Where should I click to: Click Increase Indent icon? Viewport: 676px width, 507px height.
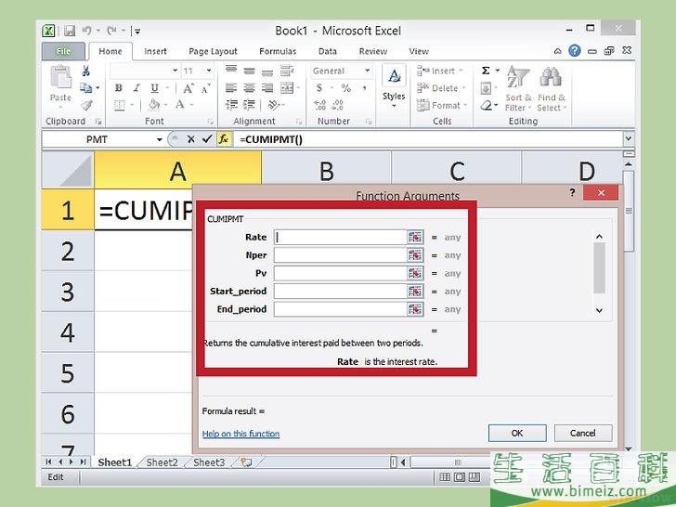(249, 105)
